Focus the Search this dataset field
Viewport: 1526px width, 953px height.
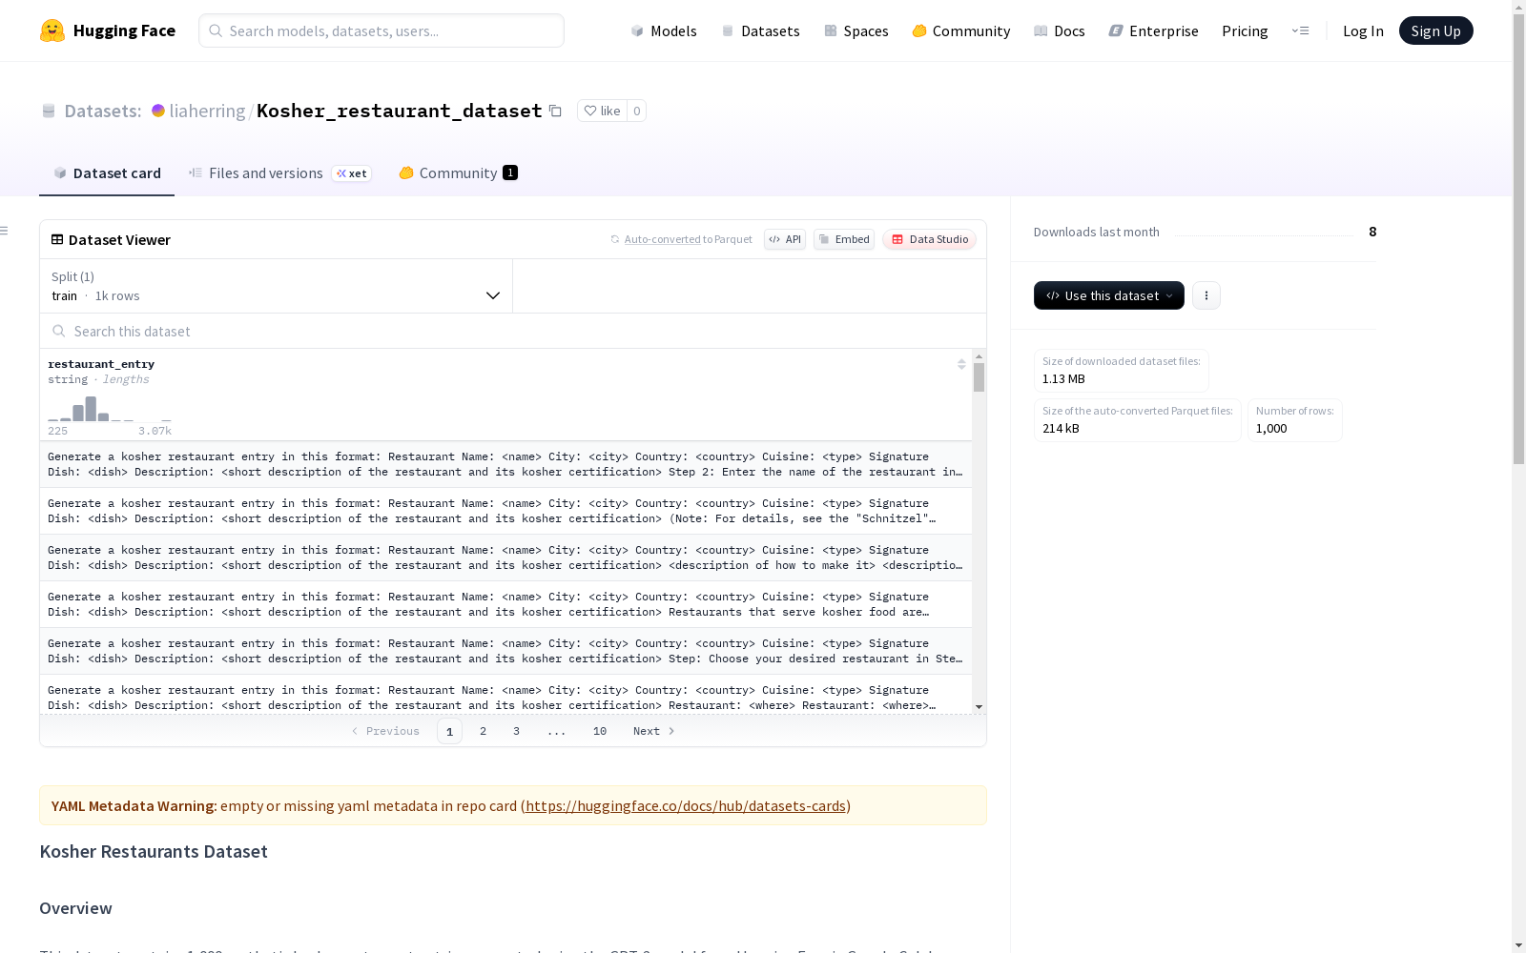click(513, 331)
